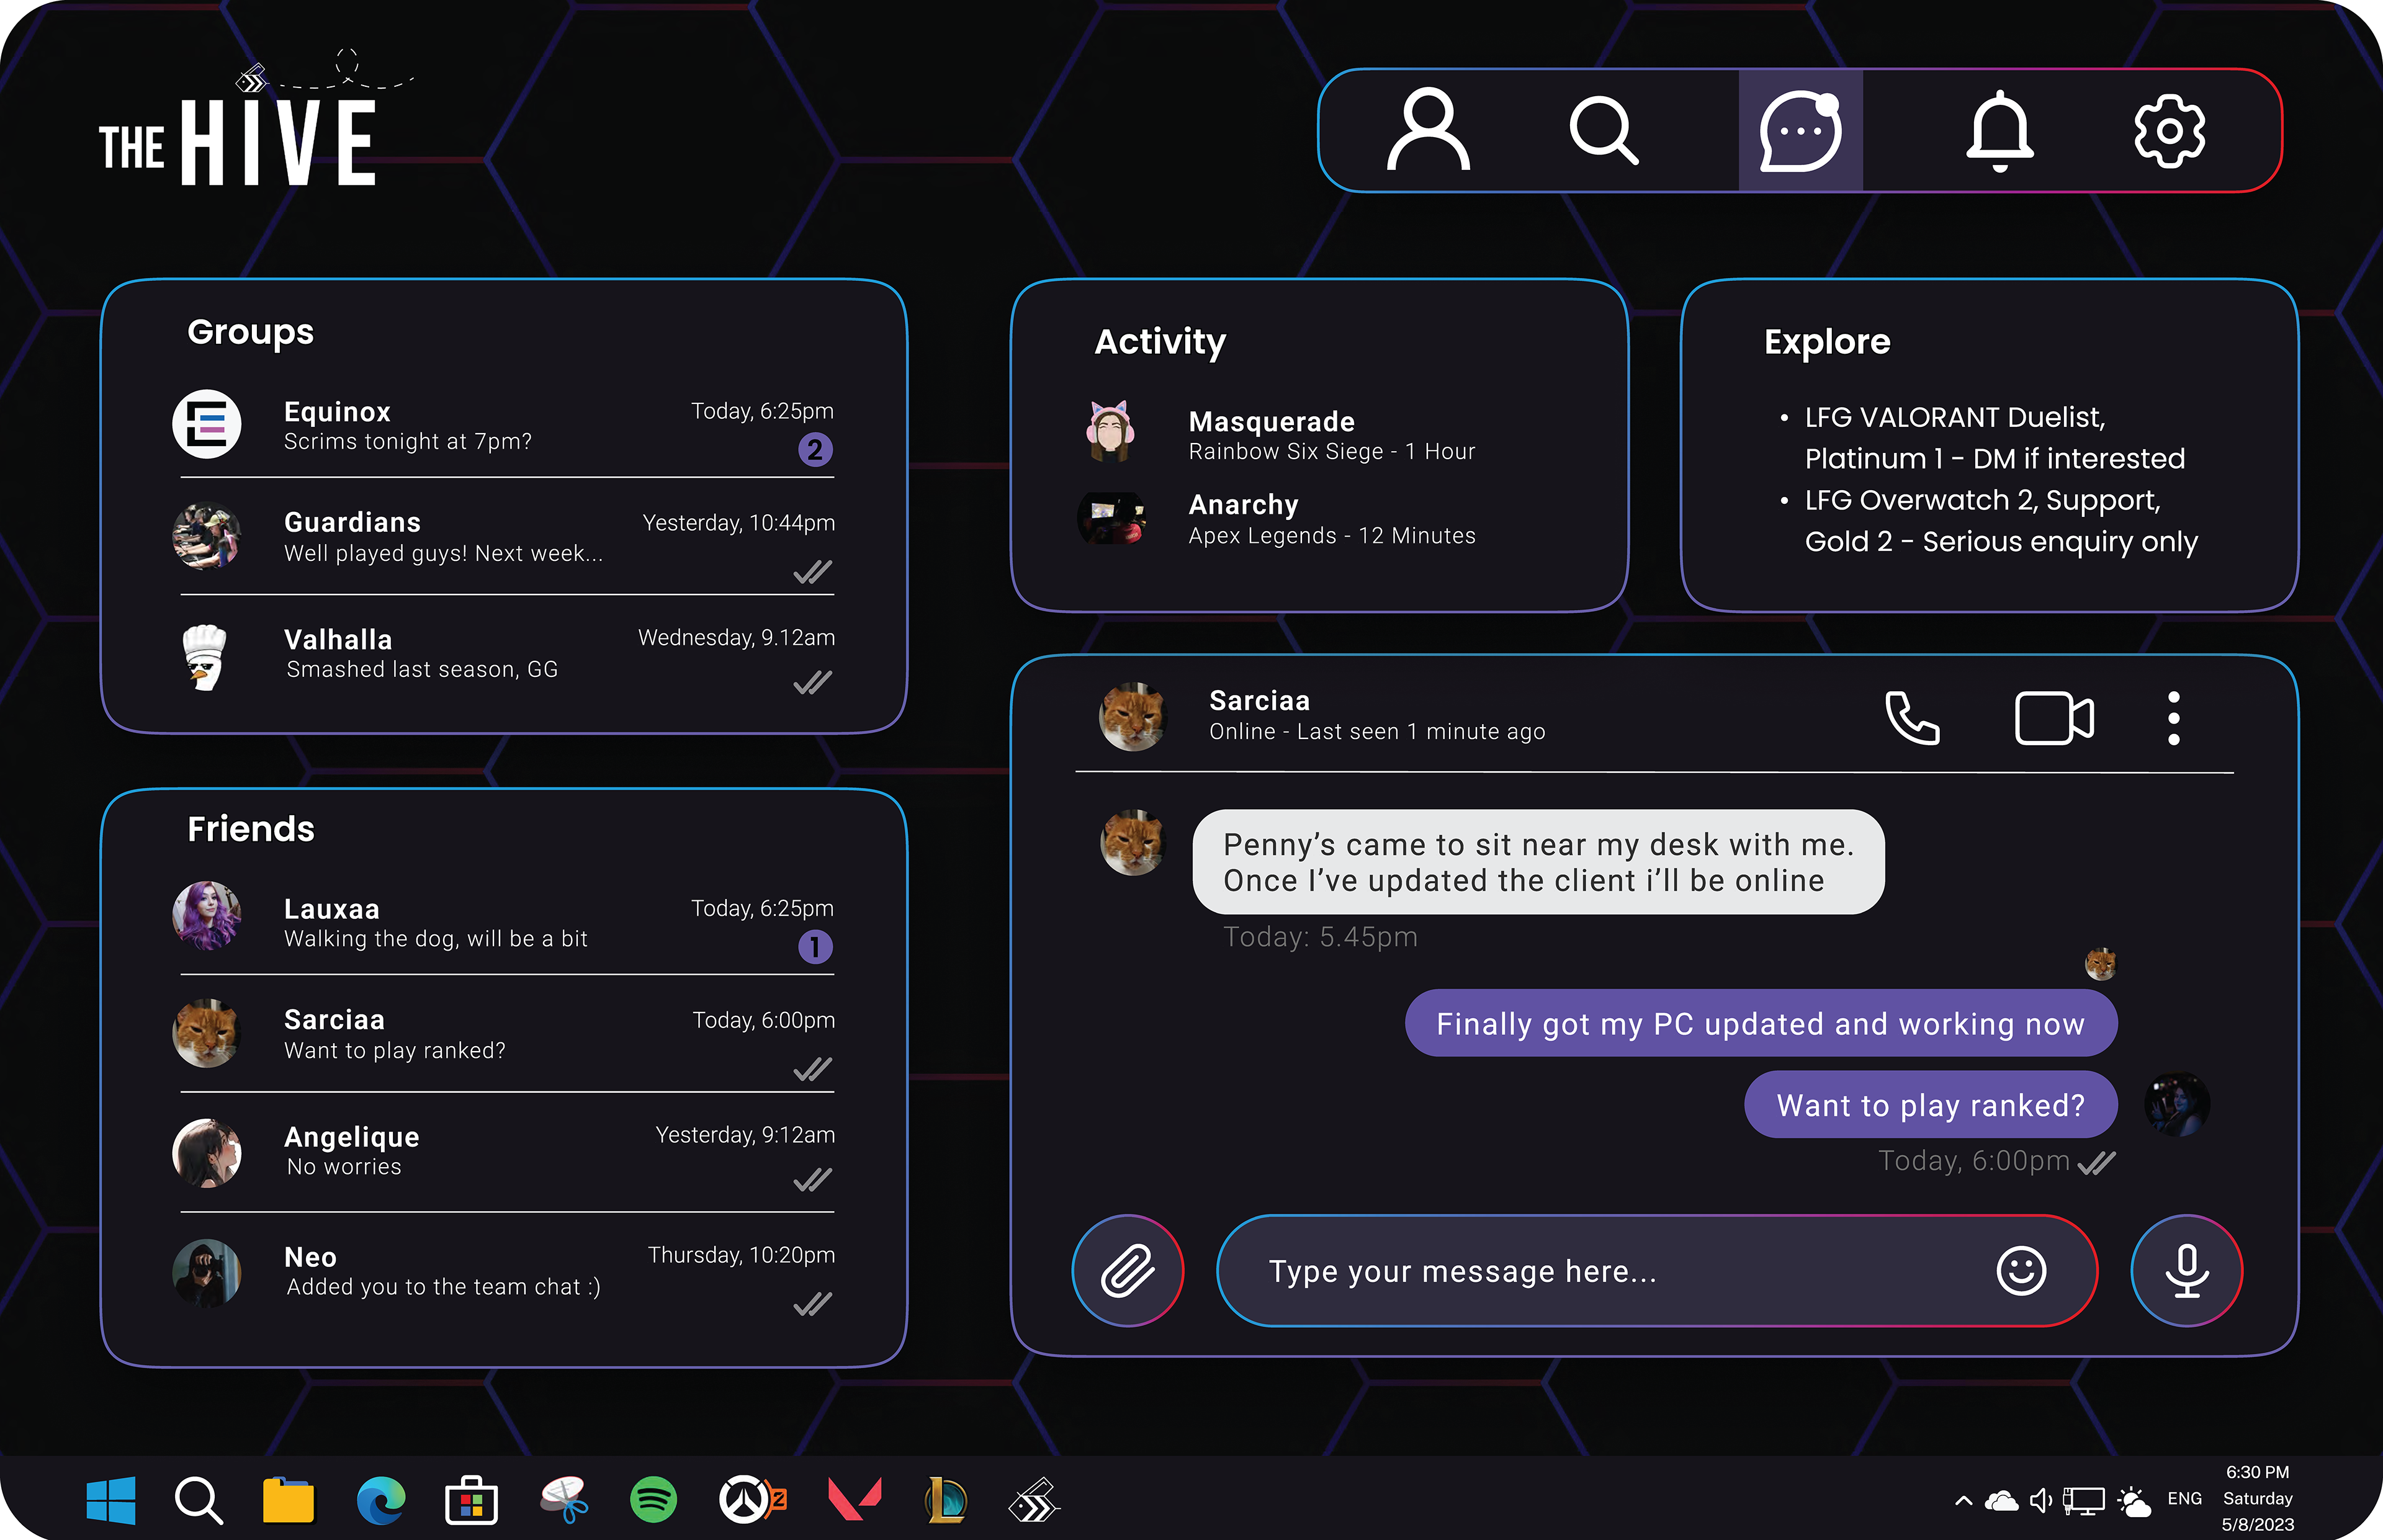Click the Explore panel heading

pos(1827,342)
